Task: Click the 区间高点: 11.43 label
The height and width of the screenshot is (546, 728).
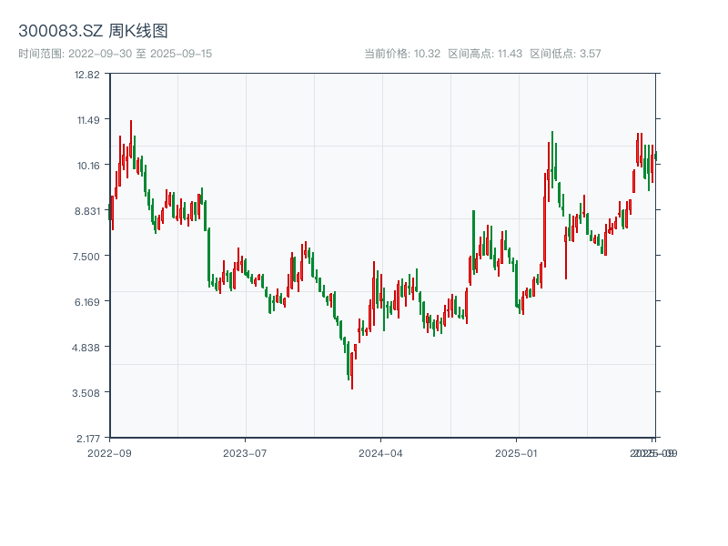Action: click(x=485, y=54)
